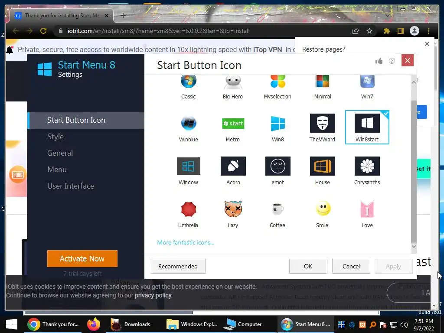Pick the green Metro start icon

tap(233, 128)
